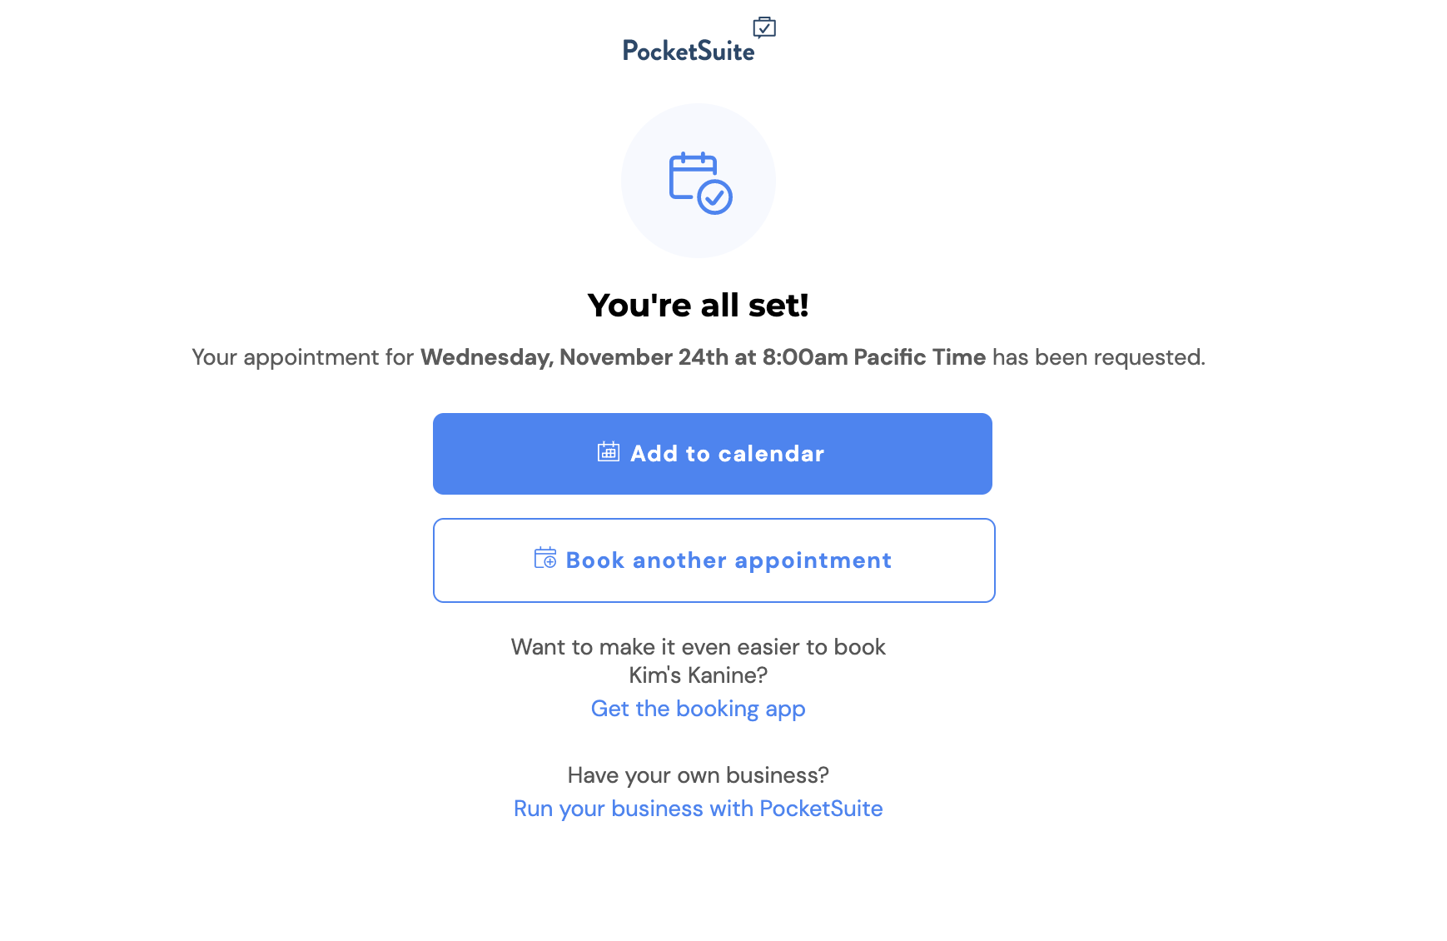Viewport: 1447px width, 941px height.
Task: Click the PocketSuite wordmark logo
Action: tap(689, 51)
